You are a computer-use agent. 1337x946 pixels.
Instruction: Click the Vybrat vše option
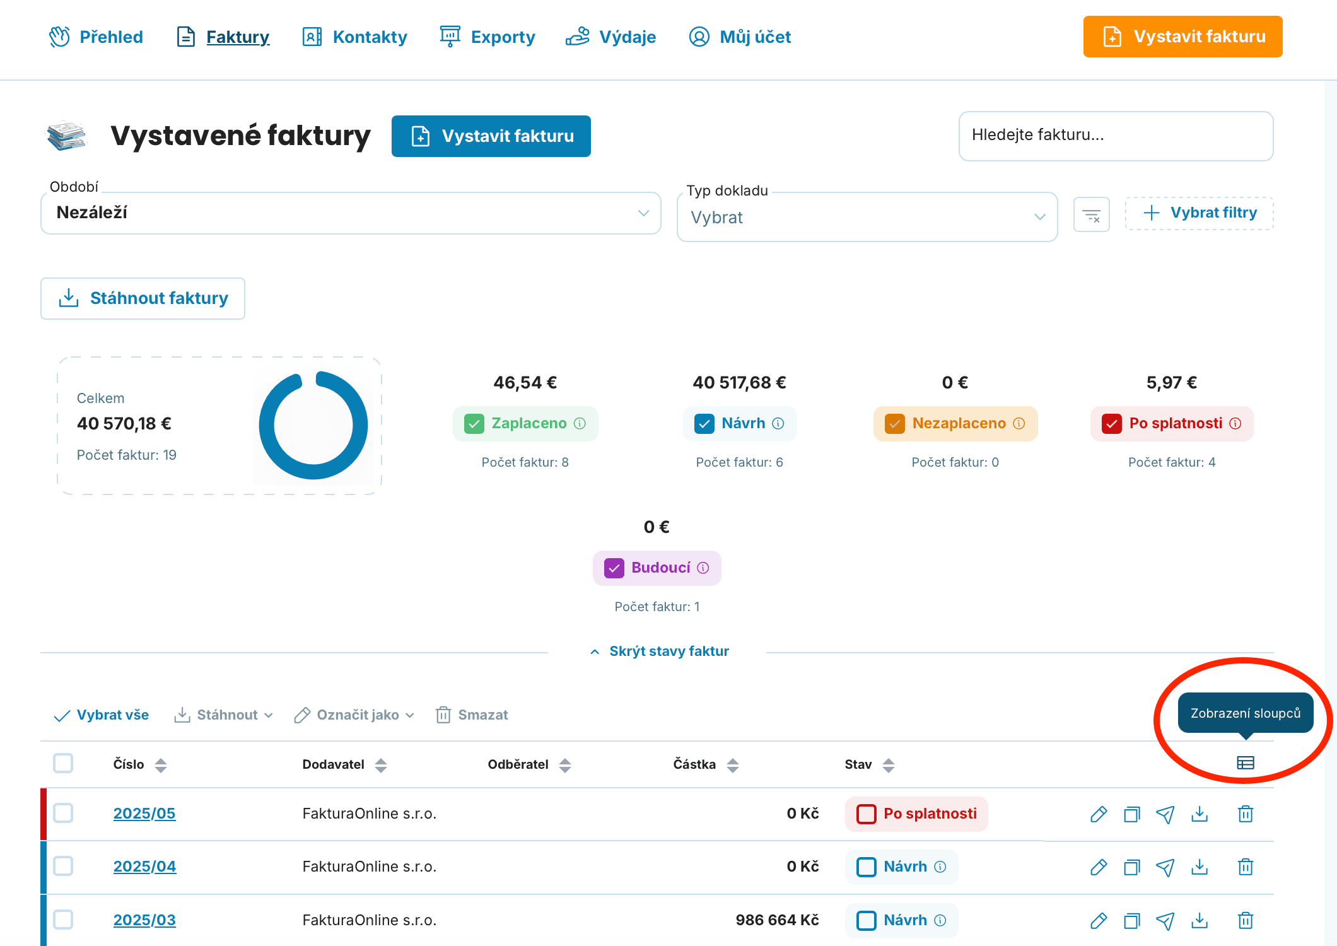102,715
